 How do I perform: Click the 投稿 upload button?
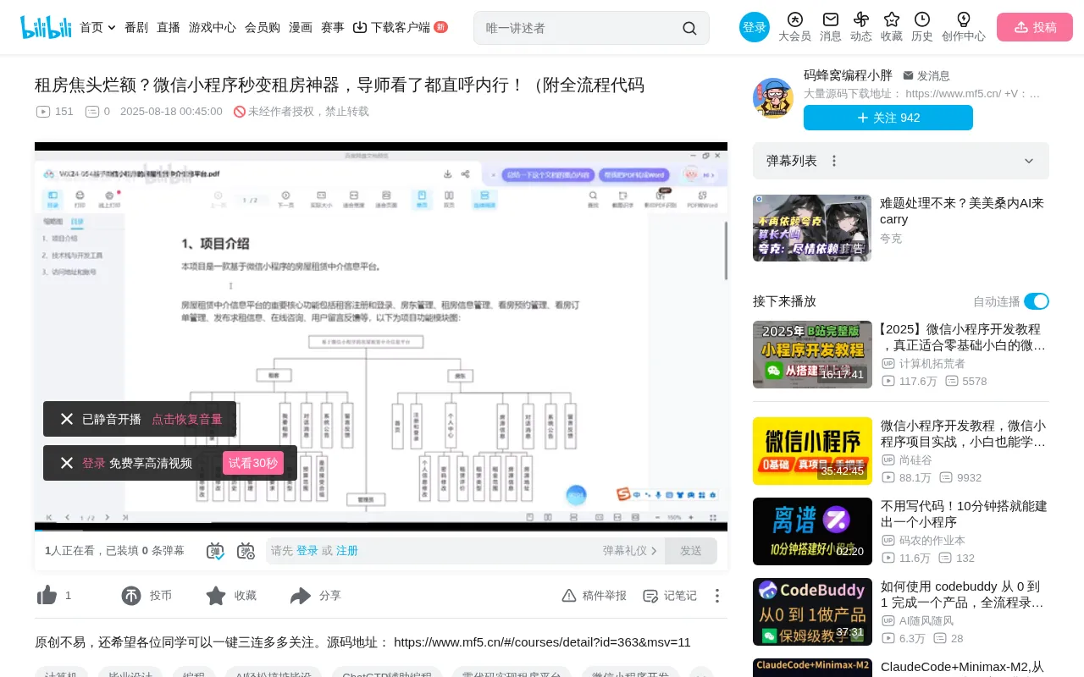click(1035, 27)
